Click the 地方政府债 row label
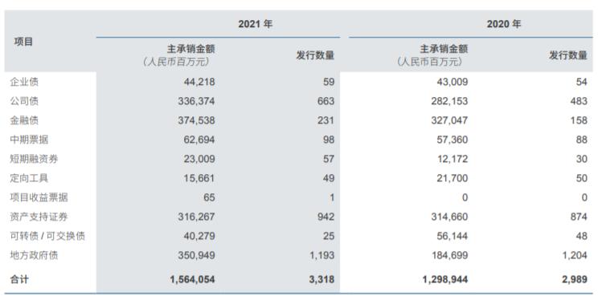Viewport: 598px width, 296px height. point(34,255)
